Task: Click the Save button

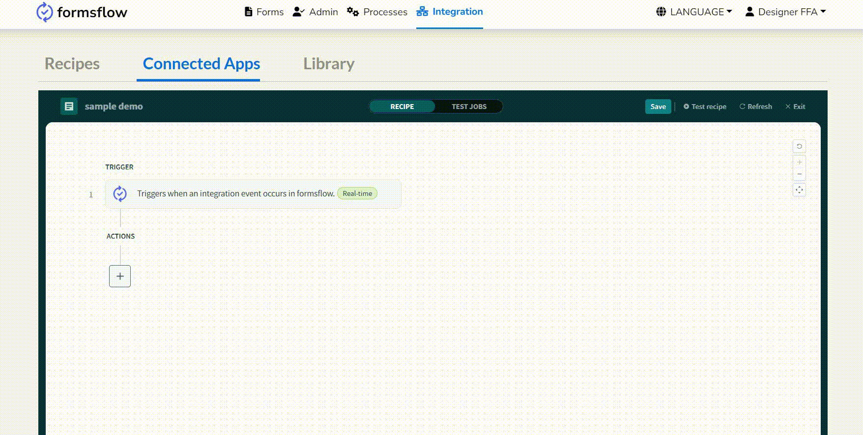Action: point(658,107)
